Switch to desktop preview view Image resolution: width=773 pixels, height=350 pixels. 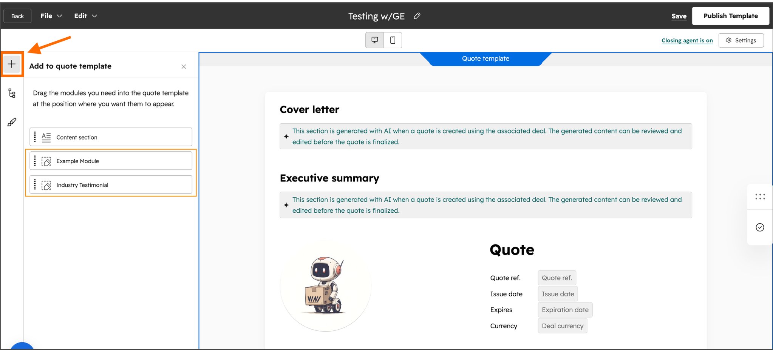pyautogui.click(x=375, y=40)
